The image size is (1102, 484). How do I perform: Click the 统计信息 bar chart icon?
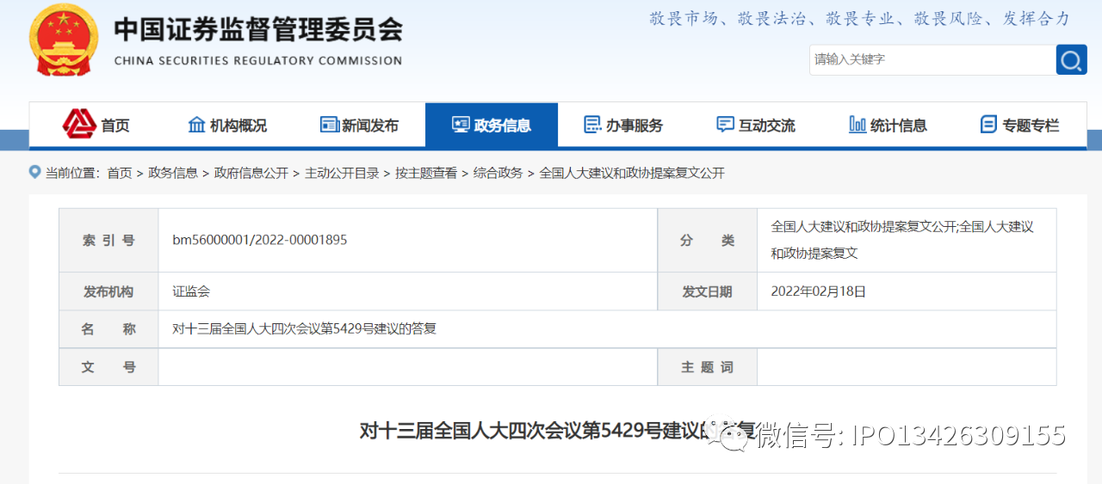(x=857, y=125)
